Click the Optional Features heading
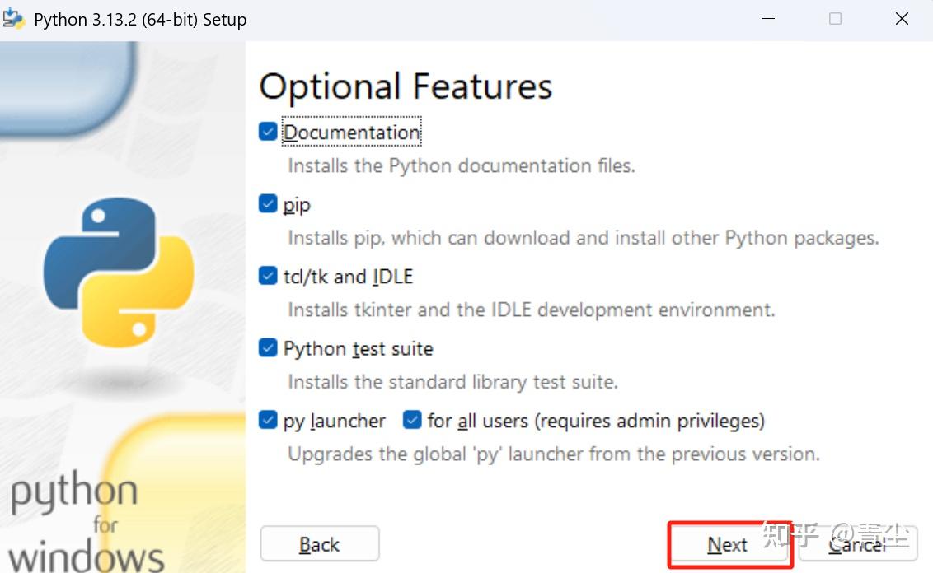The image size is (933, 573). coord(406,85)
